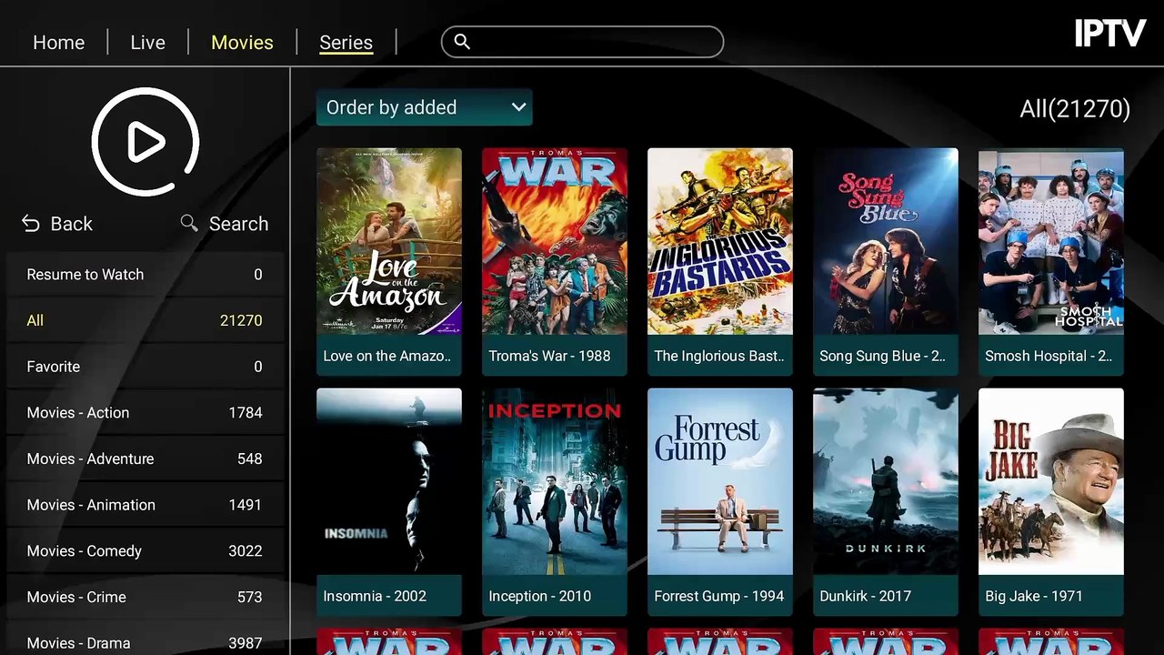Screen dimensions: 1164x655
Task: Open the Favorite category
Action: pos(145,367)
